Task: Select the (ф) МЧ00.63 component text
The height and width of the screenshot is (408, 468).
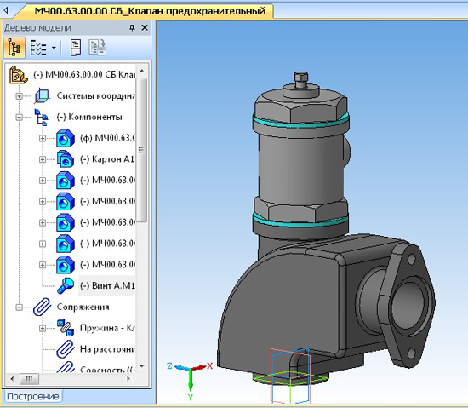Action: [x=107, y=138]
